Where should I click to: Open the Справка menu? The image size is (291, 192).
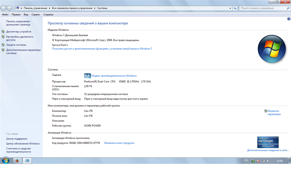pyautogui.click(x=48, y=14)
